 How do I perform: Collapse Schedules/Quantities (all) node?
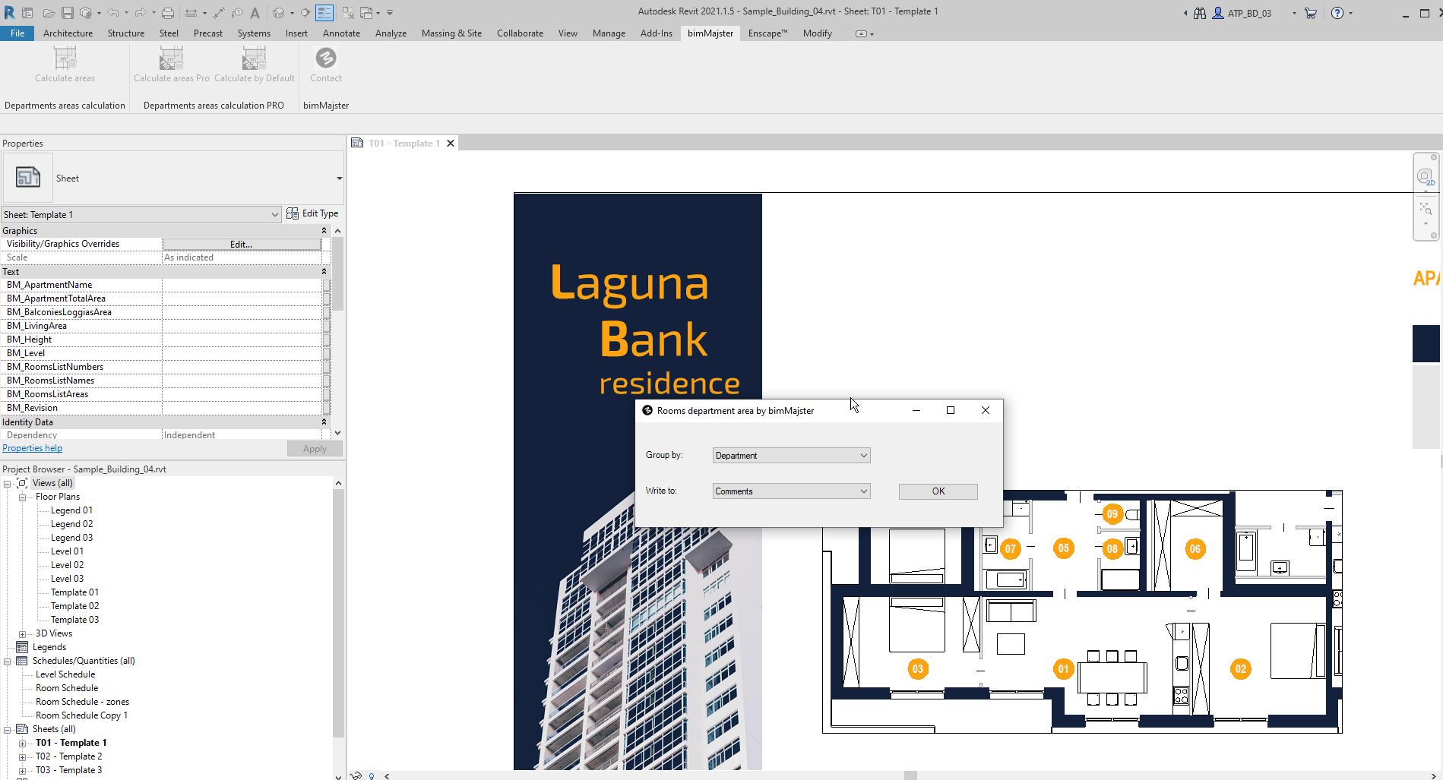click(8, 662)
